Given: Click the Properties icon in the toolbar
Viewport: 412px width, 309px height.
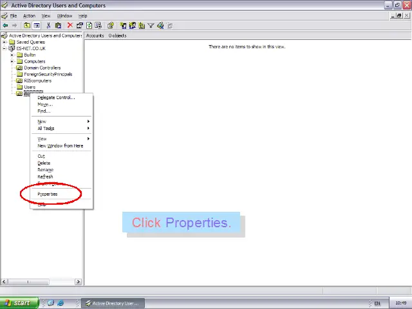Looking at the screenshot, I should click(x=79, y=26).
